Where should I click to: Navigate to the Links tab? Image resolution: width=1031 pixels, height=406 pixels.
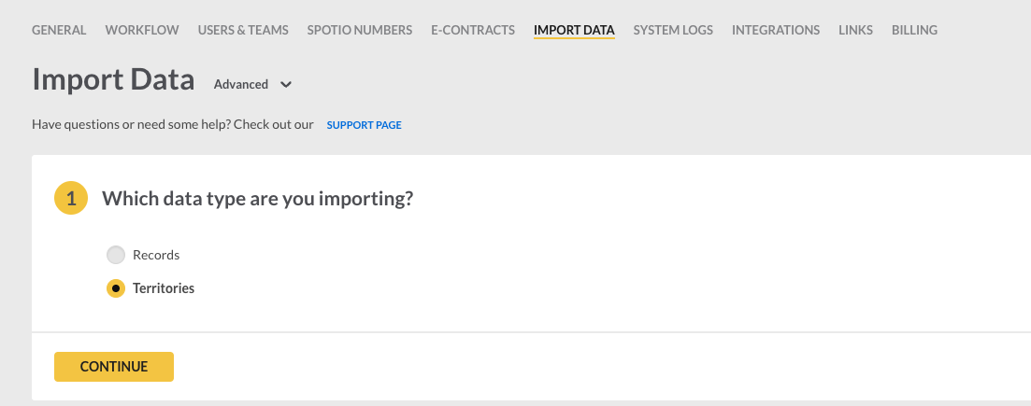(855, 30)
